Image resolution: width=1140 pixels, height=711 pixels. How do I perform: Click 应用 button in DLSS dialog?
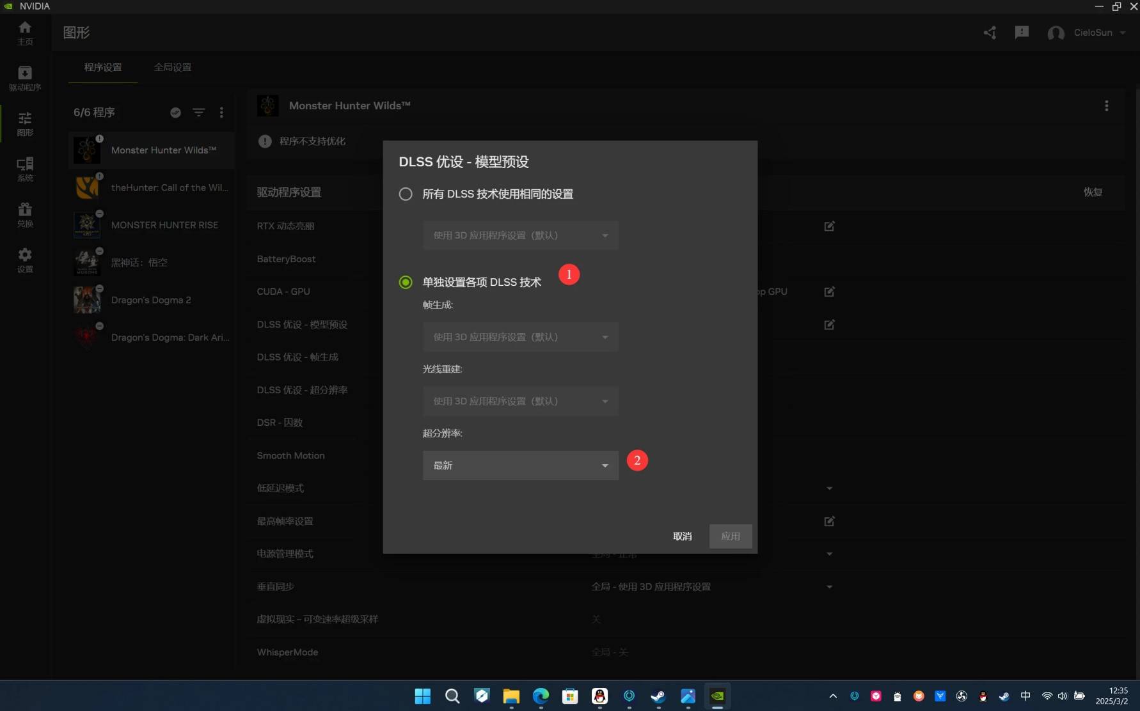coord(731,536)
